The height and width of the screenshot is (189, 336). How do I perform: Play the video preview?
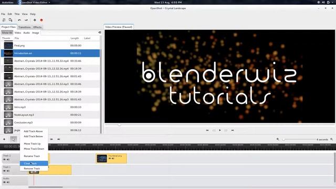click(220, 130)
